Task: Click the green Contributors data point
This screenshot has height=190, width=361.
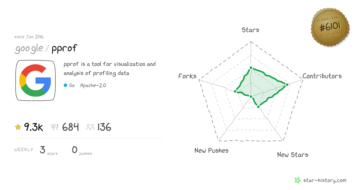Action: [287, 85]
